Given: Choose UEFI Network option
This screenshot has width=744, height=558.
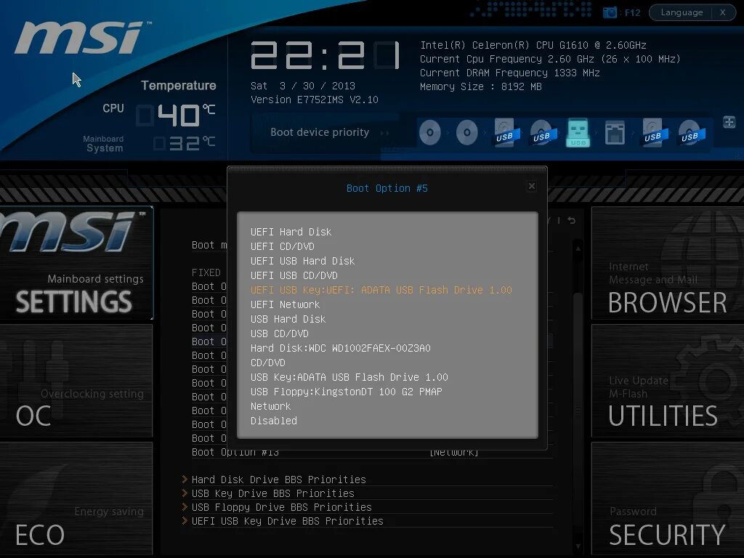Looking at the screenshot, I should tap(285, 304).
